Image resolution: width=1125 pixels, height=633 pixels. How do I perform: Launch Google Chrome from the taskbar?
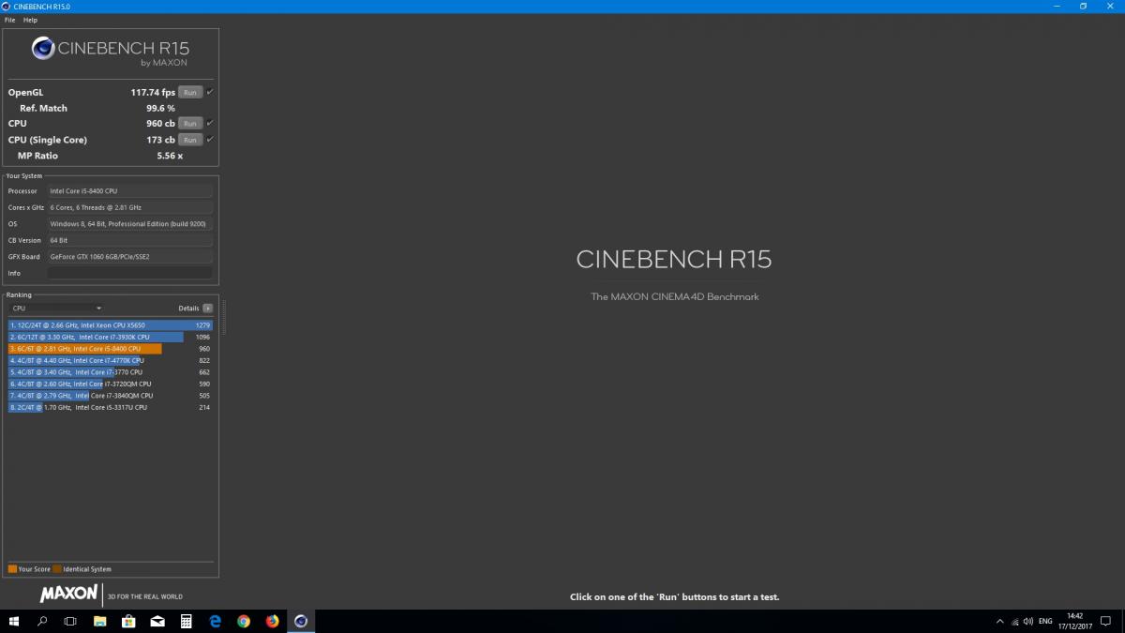[244, 621]
